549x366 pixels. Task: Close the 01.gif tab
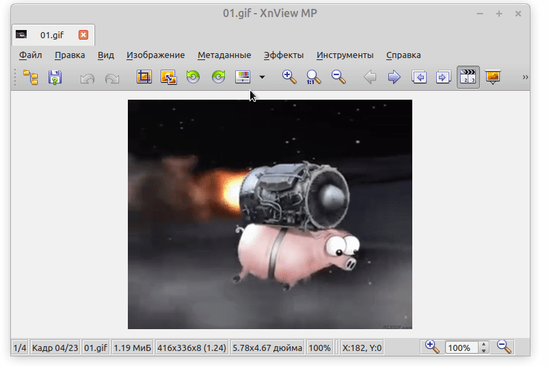click(x=83, y=35)
